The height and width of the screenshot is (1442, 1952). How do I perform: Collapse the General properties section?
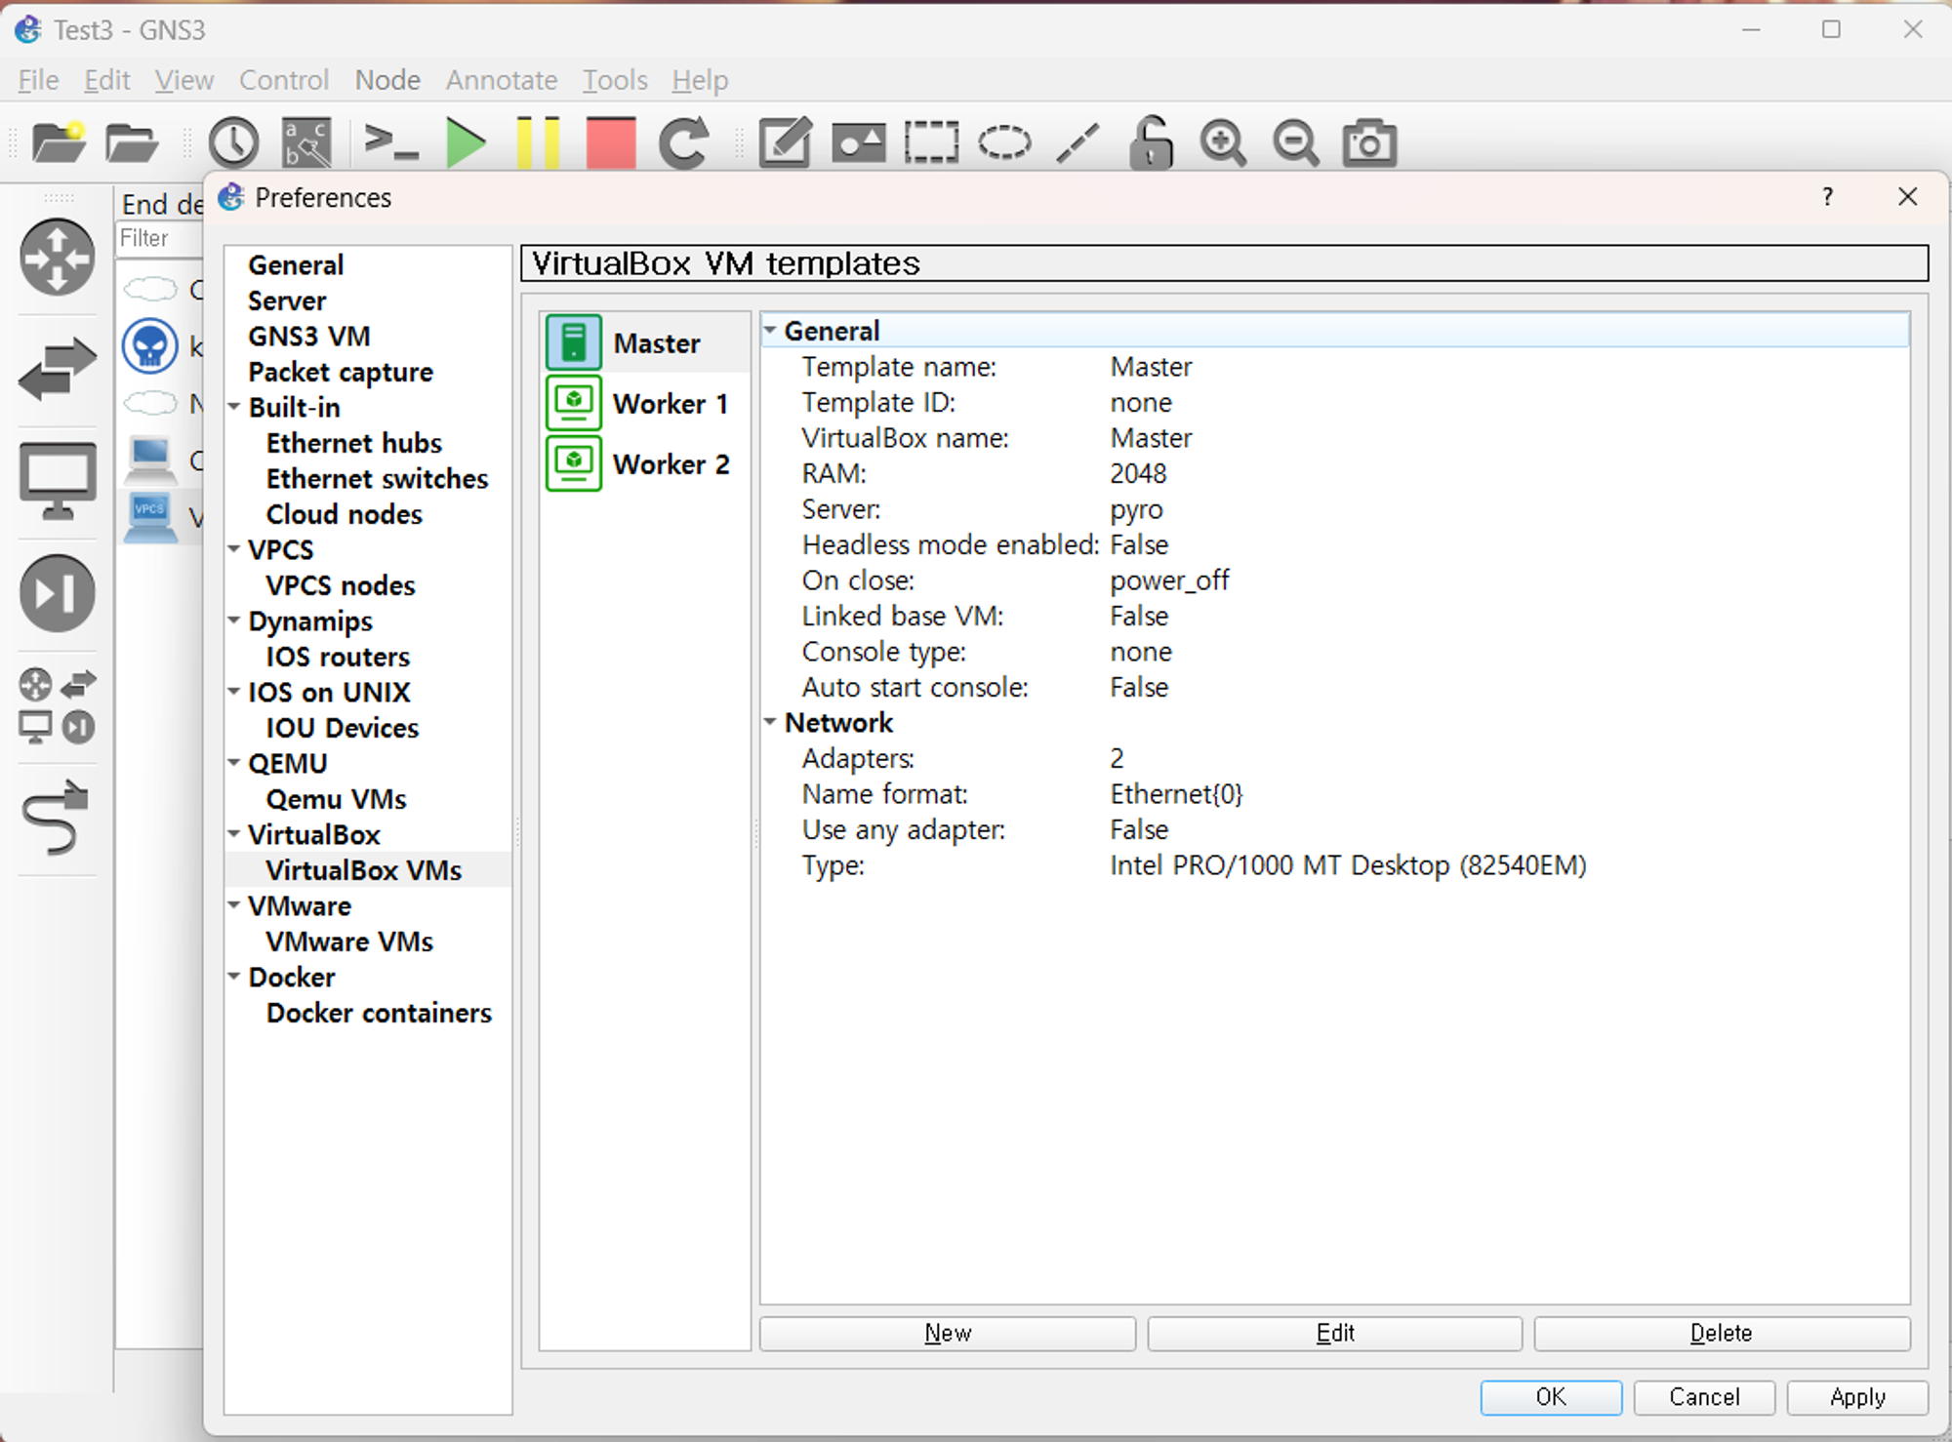click(770, 331)
